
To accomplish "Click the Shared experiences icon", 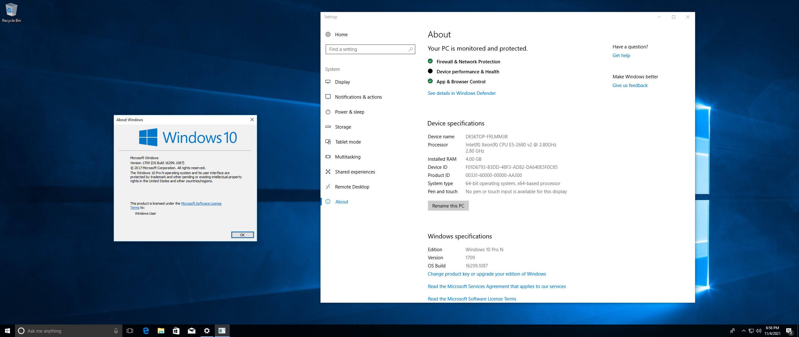I will click(x=328, y=172).
